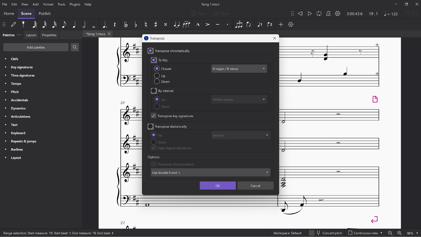421x237 pixels.
Task: Select the Closest radio option
Action: pyautogui.click(x=157, y=69)
